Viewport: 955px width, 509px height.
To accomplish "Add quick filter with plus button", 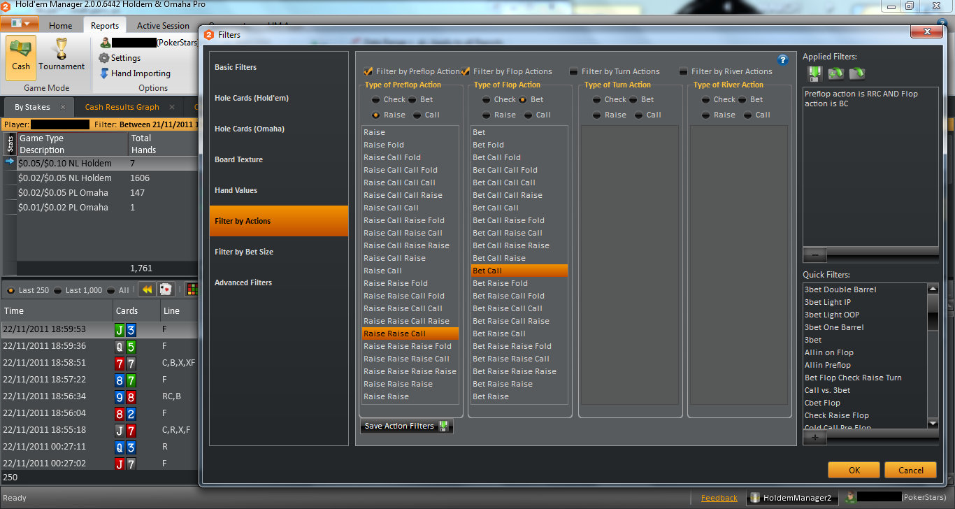I will (814, 438).
